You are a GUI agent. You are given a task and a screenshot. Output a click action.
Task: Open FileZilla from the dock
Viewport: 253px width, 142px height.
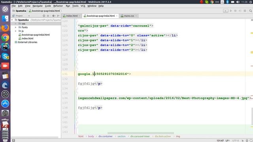(5, 125)
